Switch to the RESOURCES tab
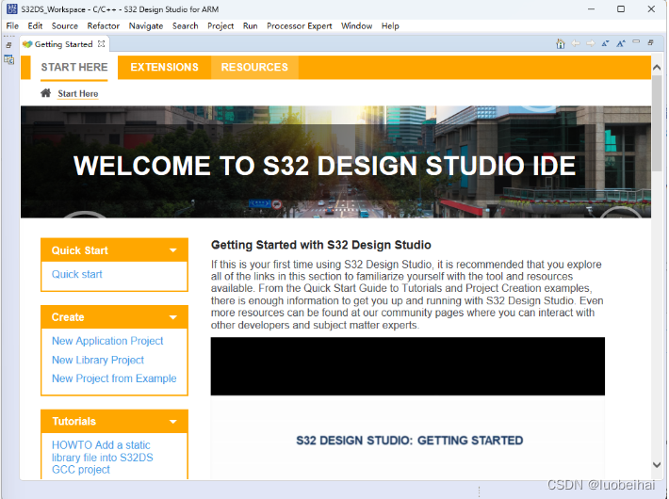 tap(254, 68)
